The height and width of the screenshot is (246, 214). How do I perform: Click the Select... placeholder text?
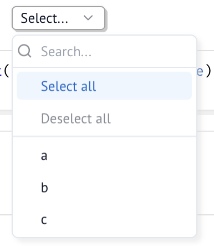(44, 18)
